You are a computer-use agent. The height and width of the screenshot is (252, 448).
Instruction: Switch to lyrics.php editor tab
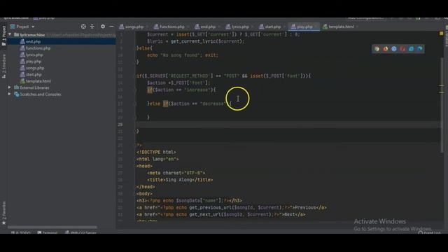(x=237, y=27)
